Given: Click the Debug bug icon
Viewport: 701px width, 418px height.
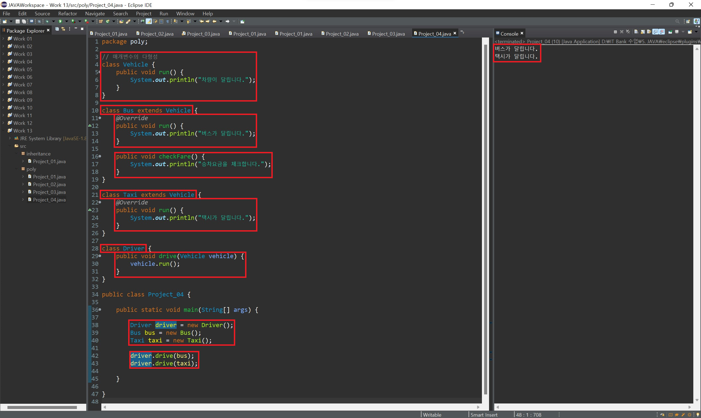Looking at the screenshot, I should 47,21.
